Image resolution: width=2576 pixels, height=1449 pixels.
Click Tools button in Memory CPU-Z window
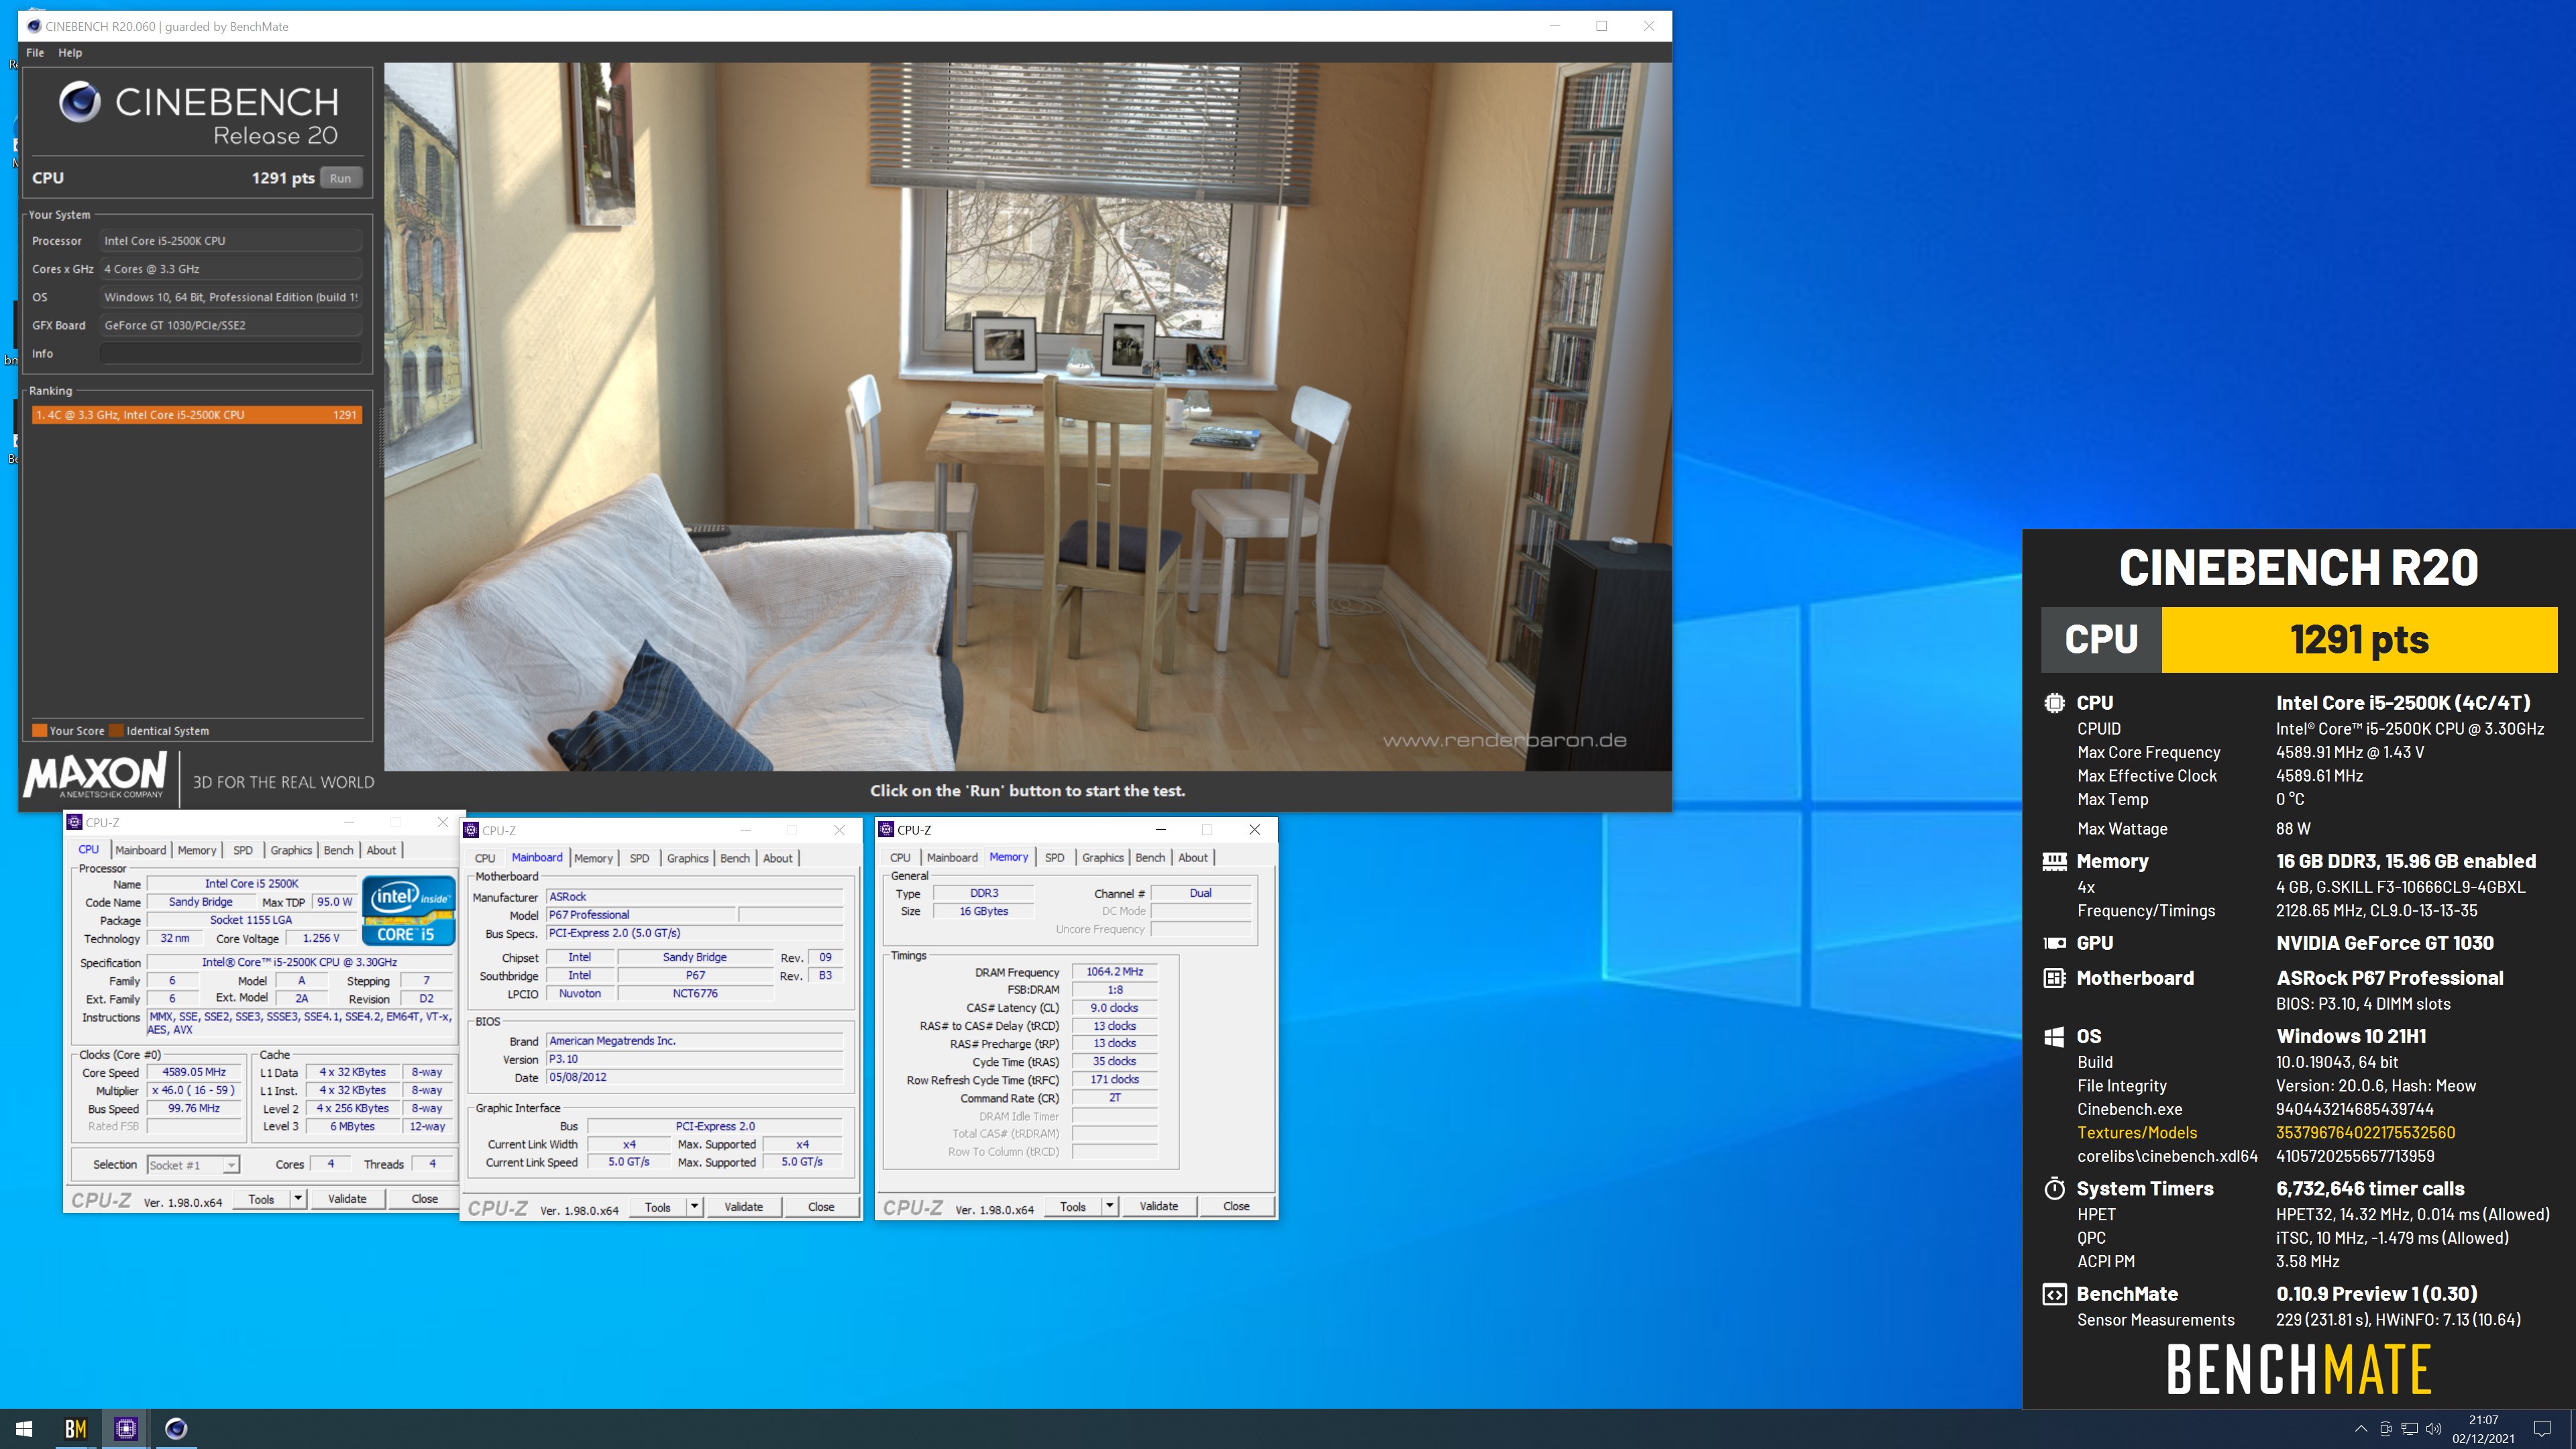point(1073,1206)
